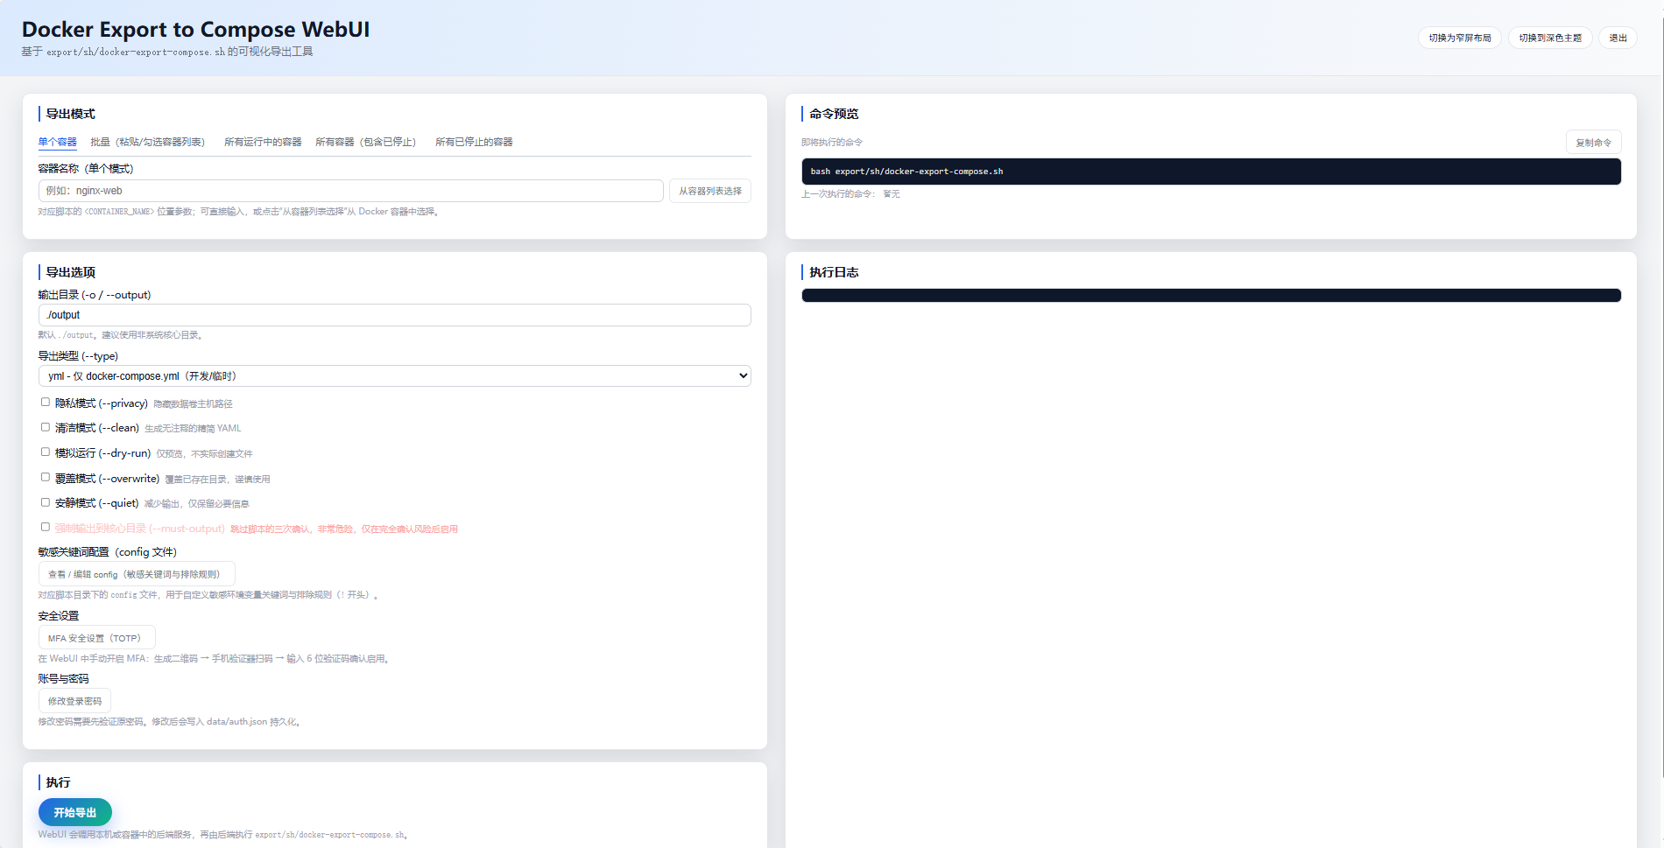
Task: 启用「清洁模式 (--clean)」
Action: point(45,427)
